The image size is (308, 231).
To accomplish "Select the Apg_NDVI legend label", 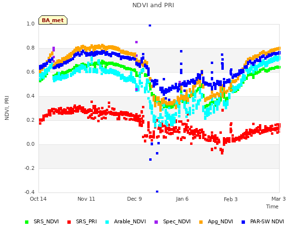I will 220,221.
